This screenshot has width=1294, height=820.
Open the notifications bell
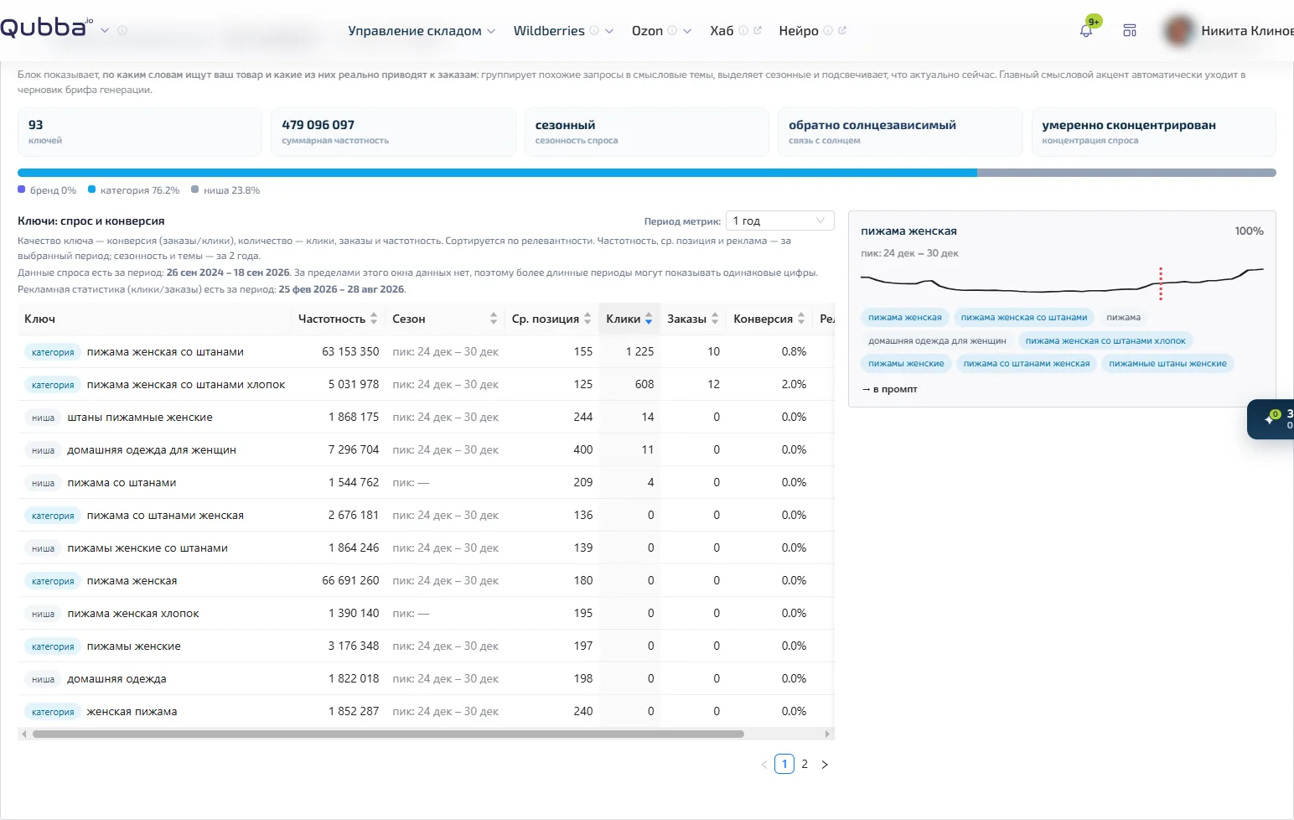[x=1086, y=31]
